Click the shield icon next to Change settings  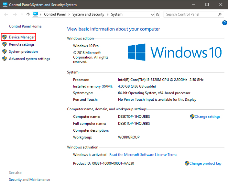(192, 116)
